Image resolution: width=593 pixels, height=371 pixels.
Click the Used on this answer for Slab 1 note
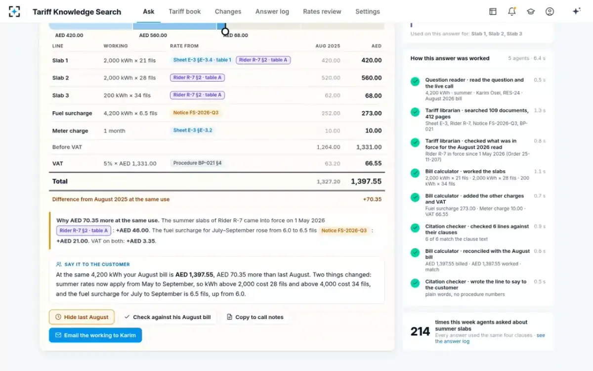tap(466, 34)
